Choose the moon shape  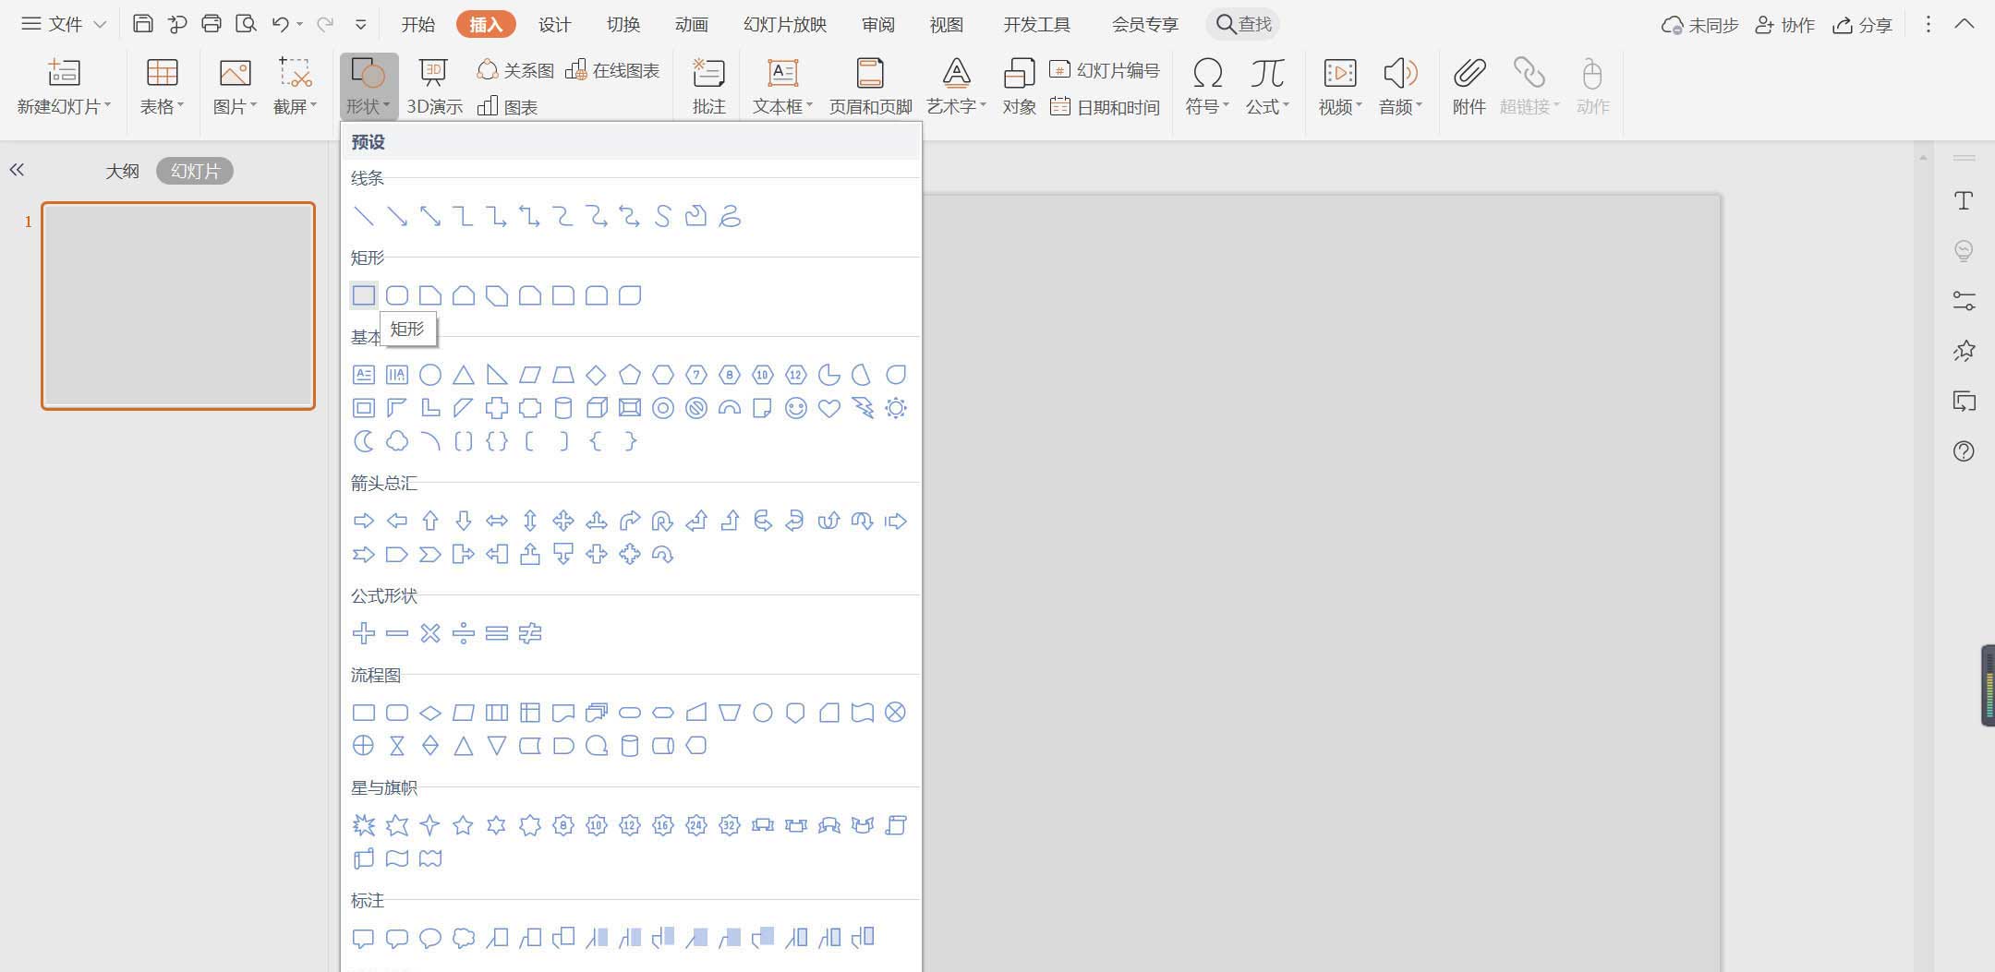click(364, 441)
